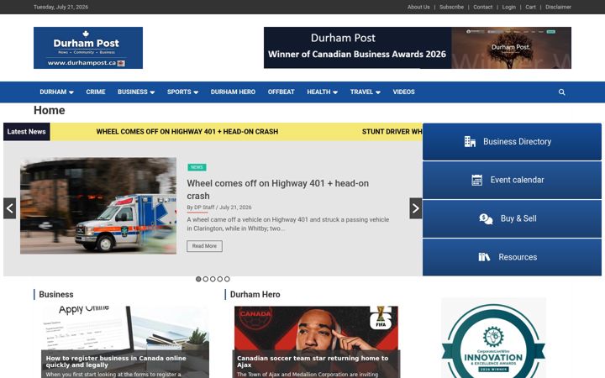Viewport: 605px width, 378px height.
Task: Click the Event calendar icon
Action: click(476, 180)
